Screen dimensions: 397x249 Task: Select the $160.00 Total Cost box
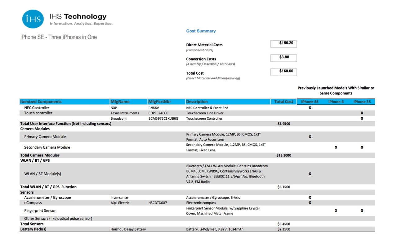pyautogui.click(x=283, y=72)
